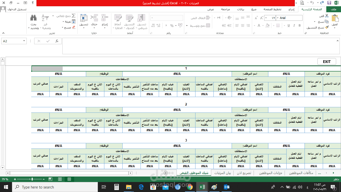The width and height of the screenshot is (341, 192).
Task: Click the EXIT button on the sheet
Action: tap(327, 61)
